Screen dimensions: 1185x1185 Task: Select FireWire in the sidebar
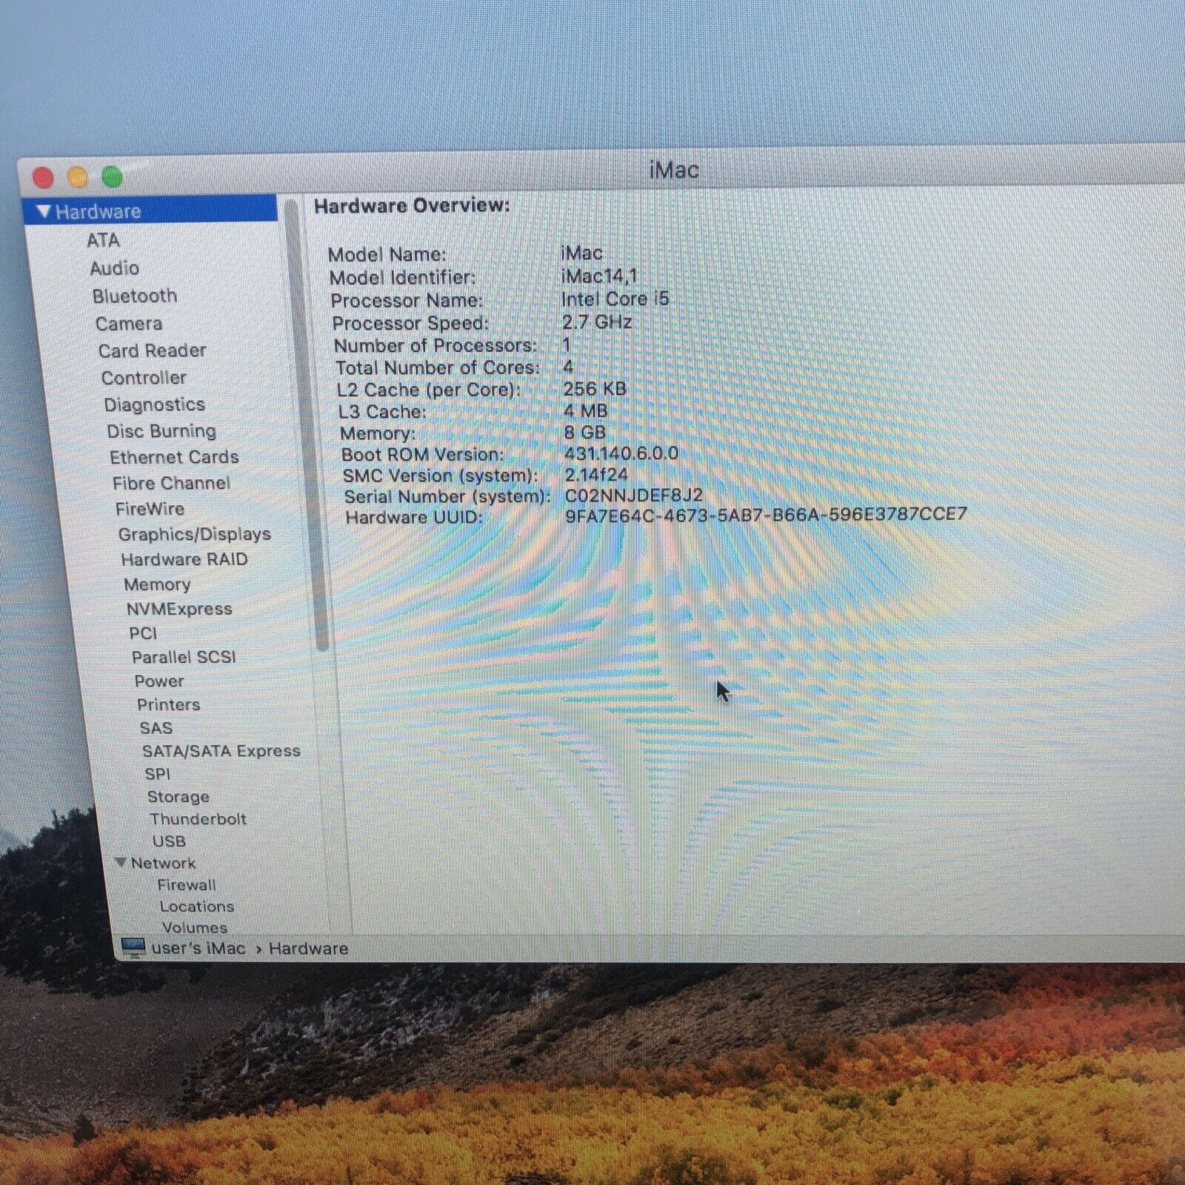click(150, 509)
